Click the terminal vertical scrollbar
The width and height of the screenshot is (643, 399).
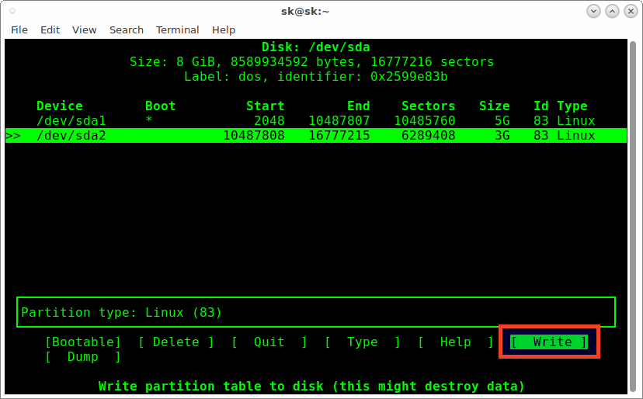[633, 217]
